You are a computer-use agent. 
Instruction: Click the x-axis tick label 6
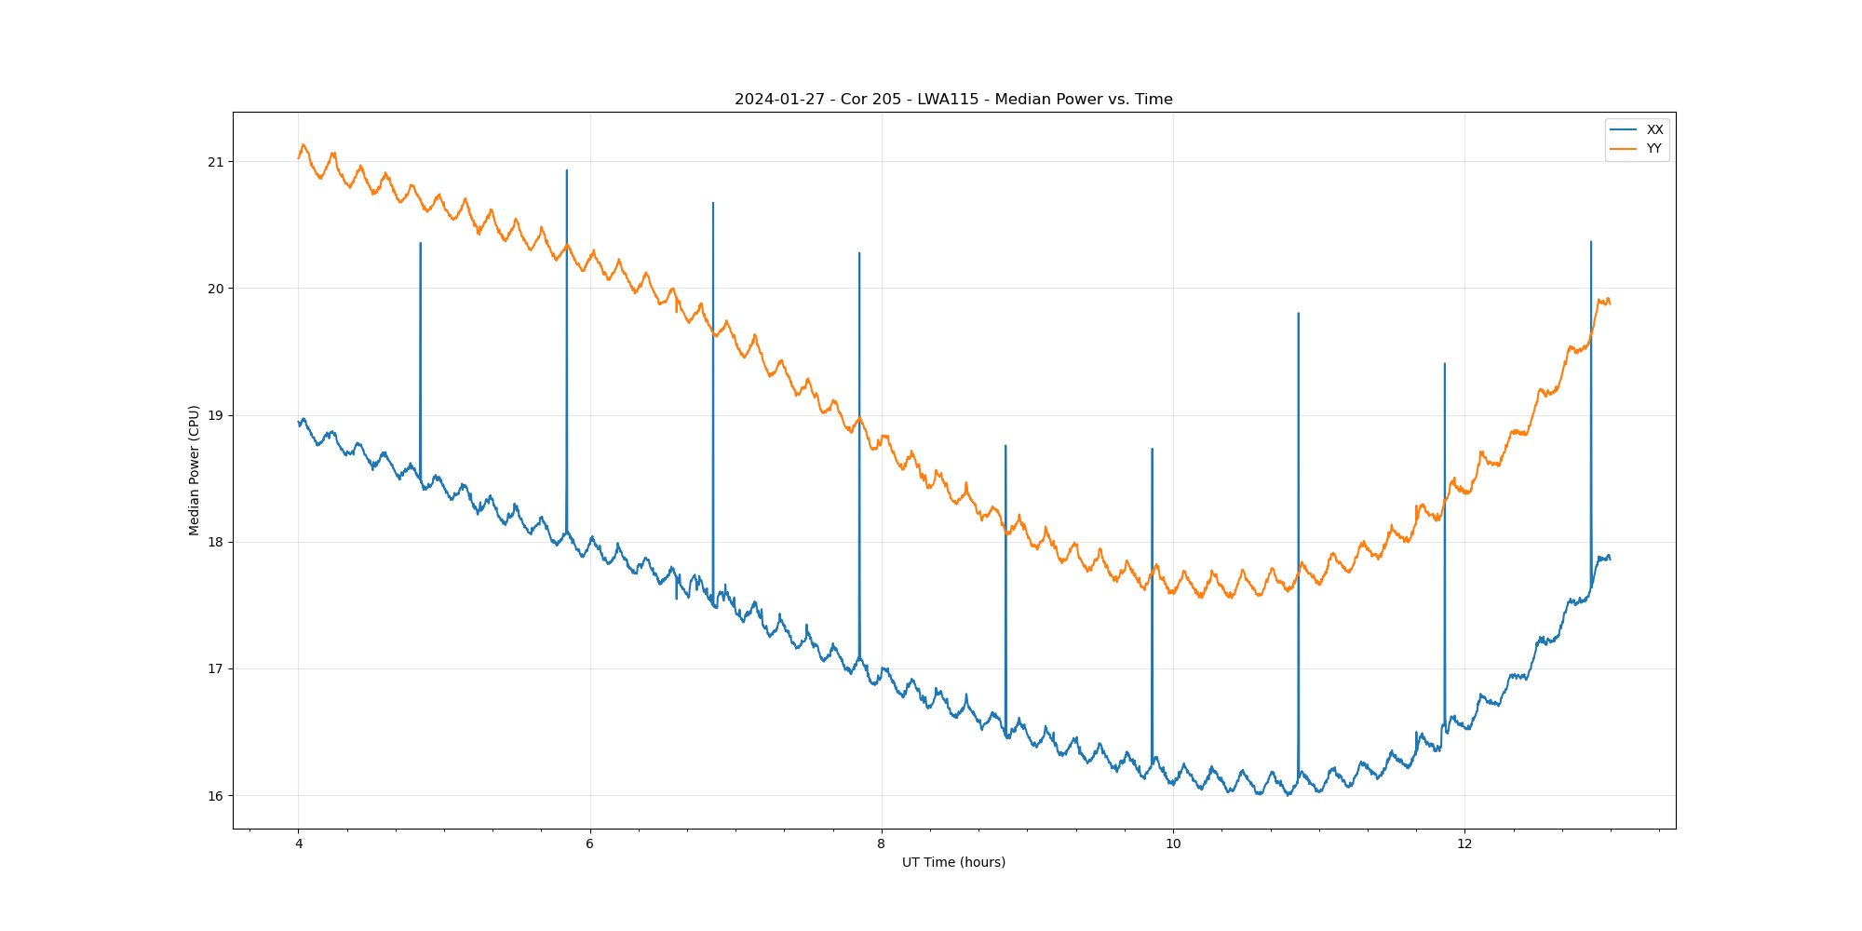point(590,844)
